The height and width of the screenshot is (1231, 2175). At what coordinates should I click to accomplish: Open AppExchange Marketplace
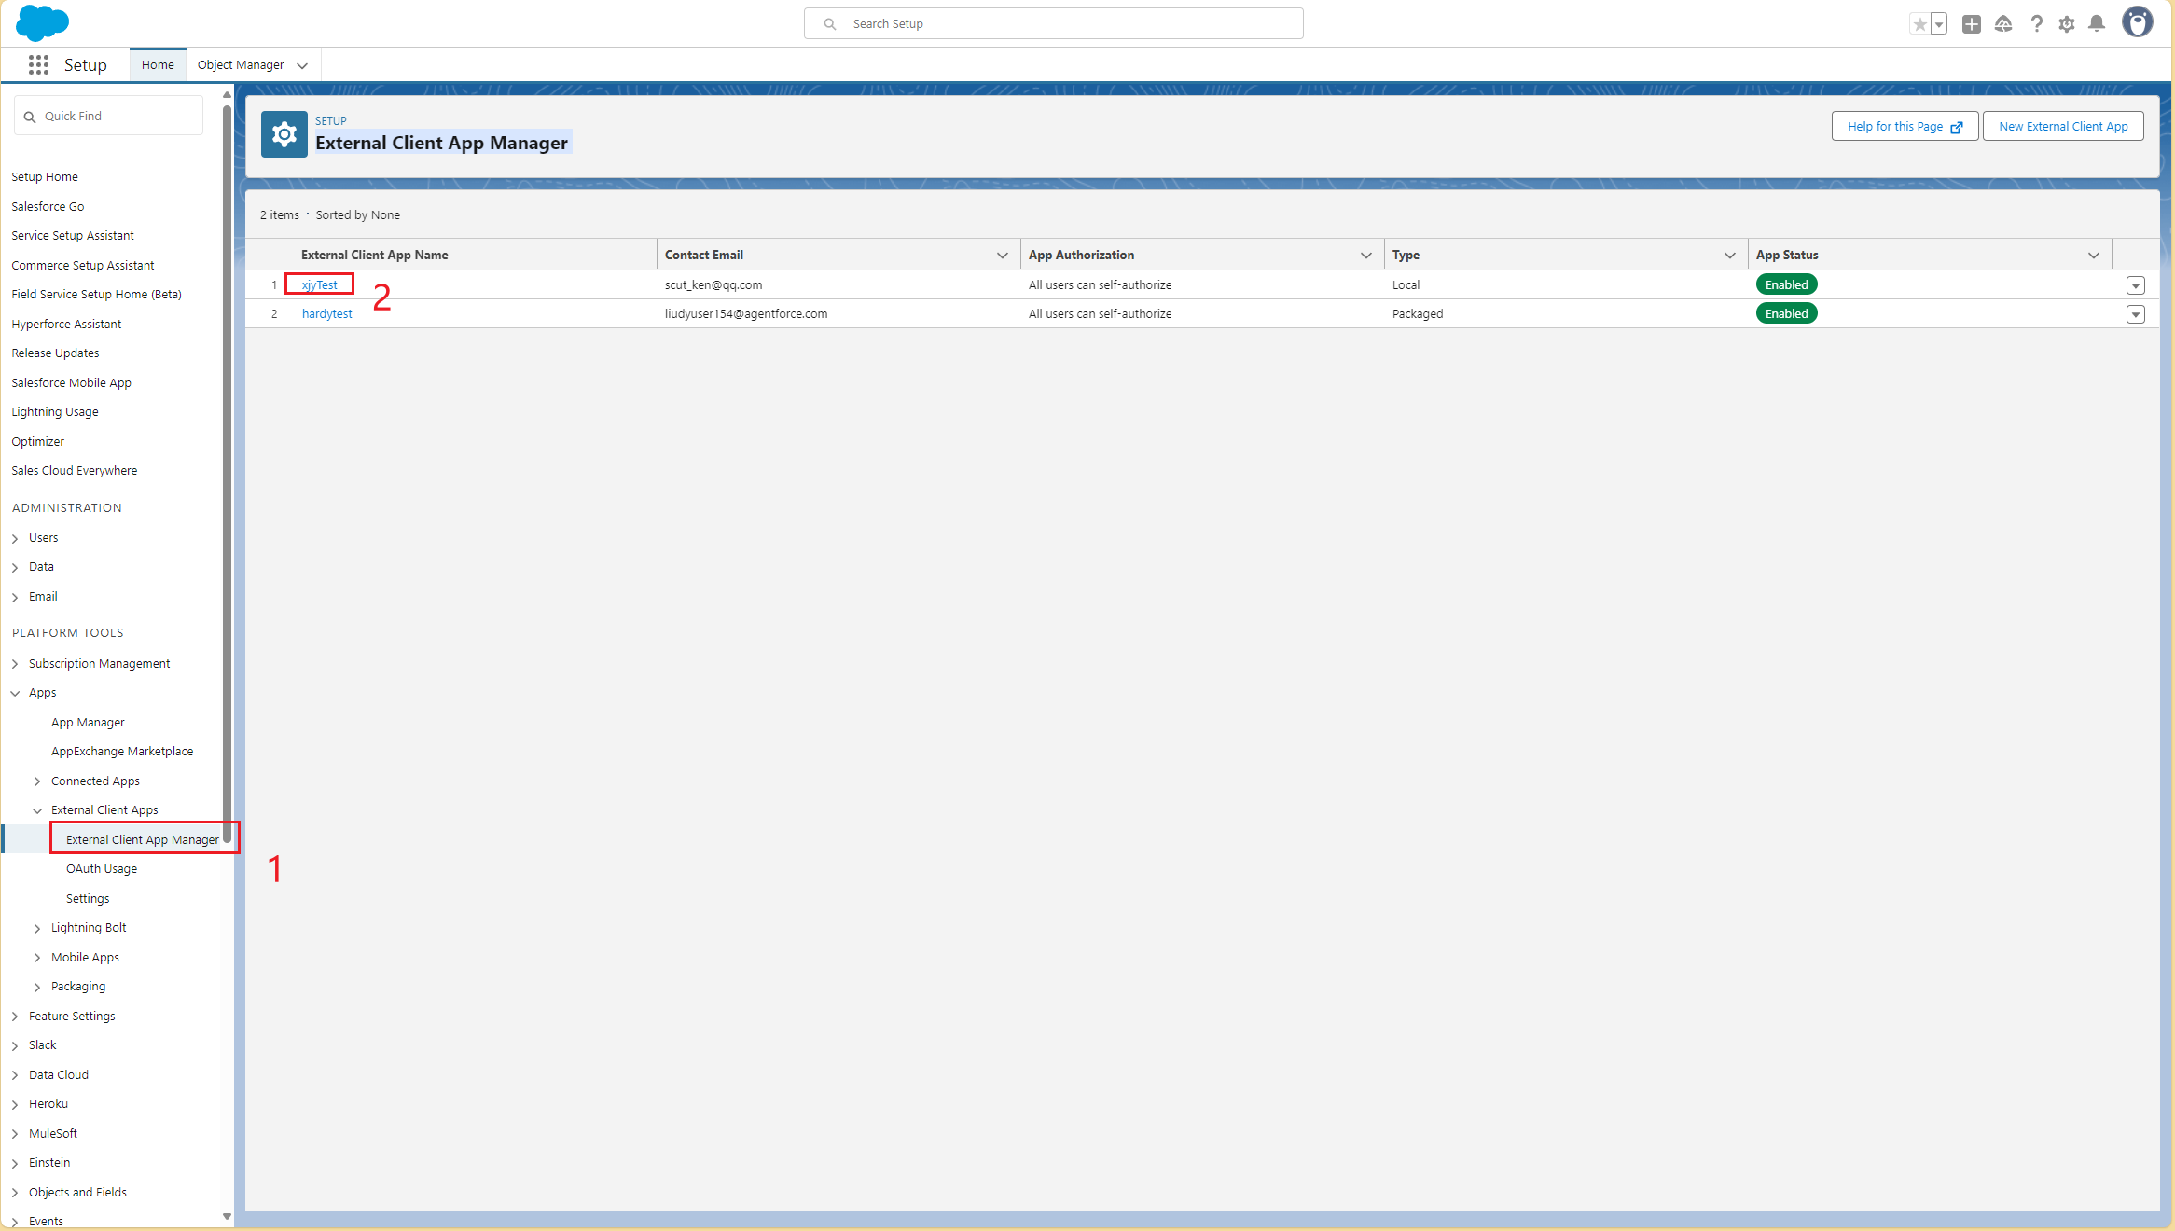tap(122, 751)
